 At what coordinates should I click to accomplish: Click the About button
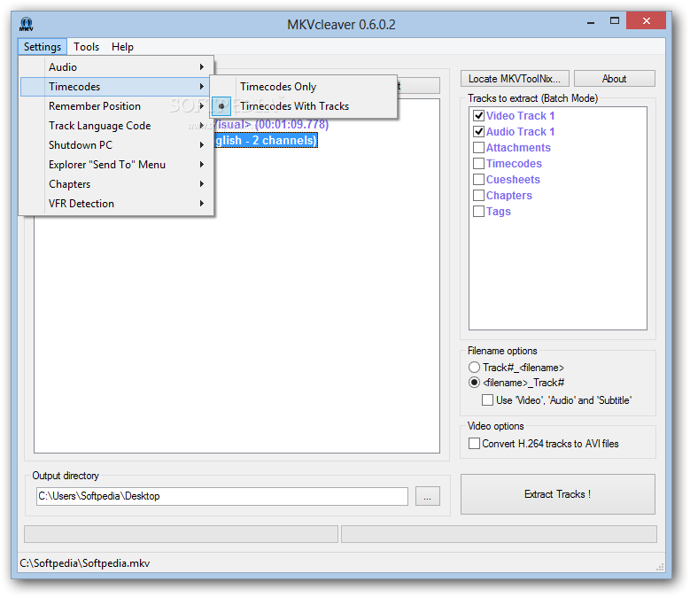tap(615, 79)
